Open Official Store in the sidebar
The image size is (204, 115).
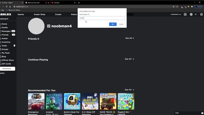click(8, 60)
